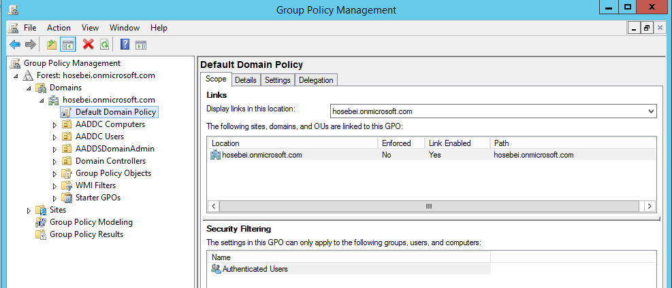Sort by the Location column header
The height and width of the screenshot is (288, 672).
click(293, 143)
